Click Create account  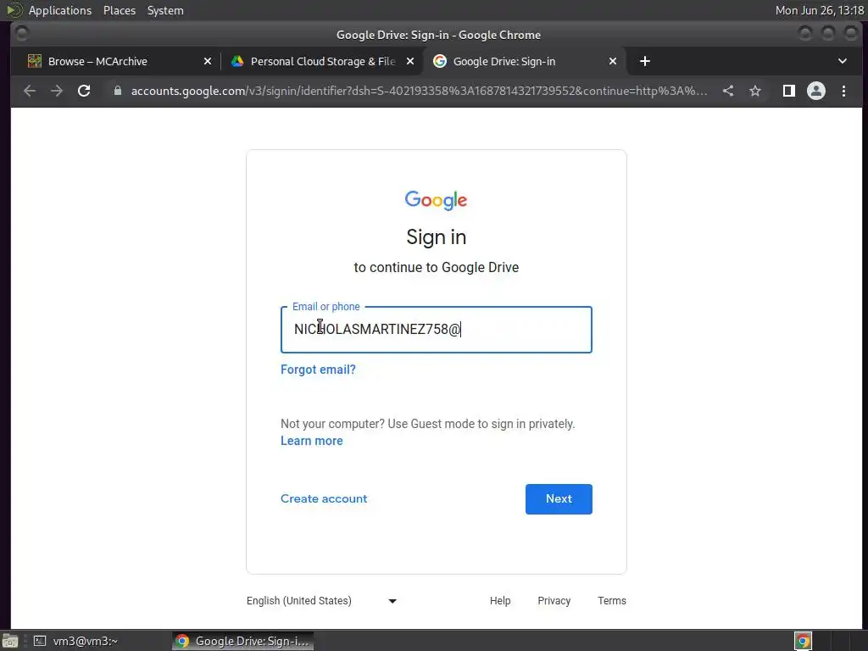pyautogui.click(x=324, y=498)
